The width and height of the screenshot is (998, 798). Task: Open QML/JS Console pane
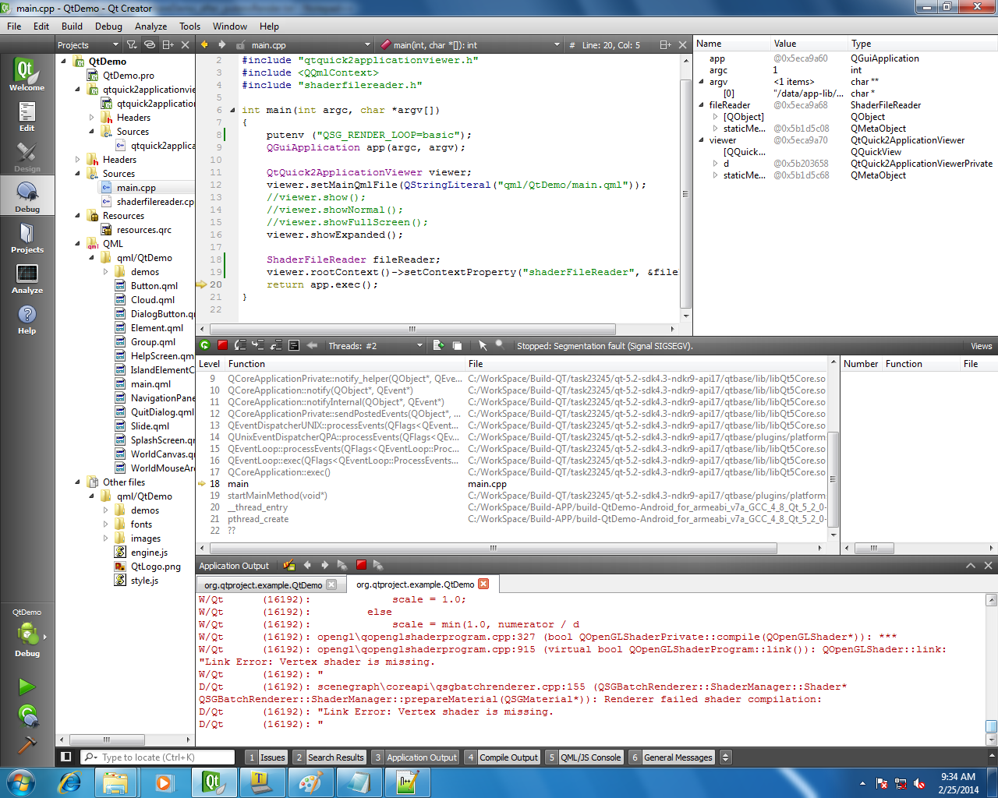pyautogui.click(x=585, y=757)
